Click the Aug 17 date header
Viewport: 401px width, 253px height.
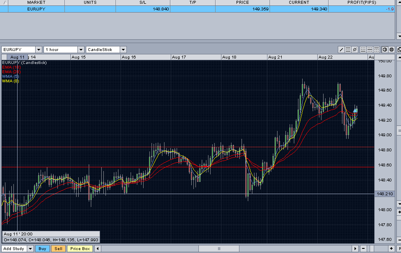(x=179, y=57)
